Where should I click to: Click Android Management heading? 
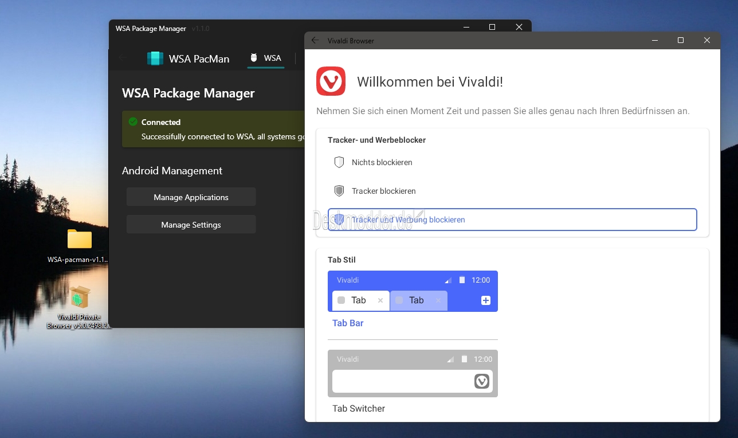(172, 171)
